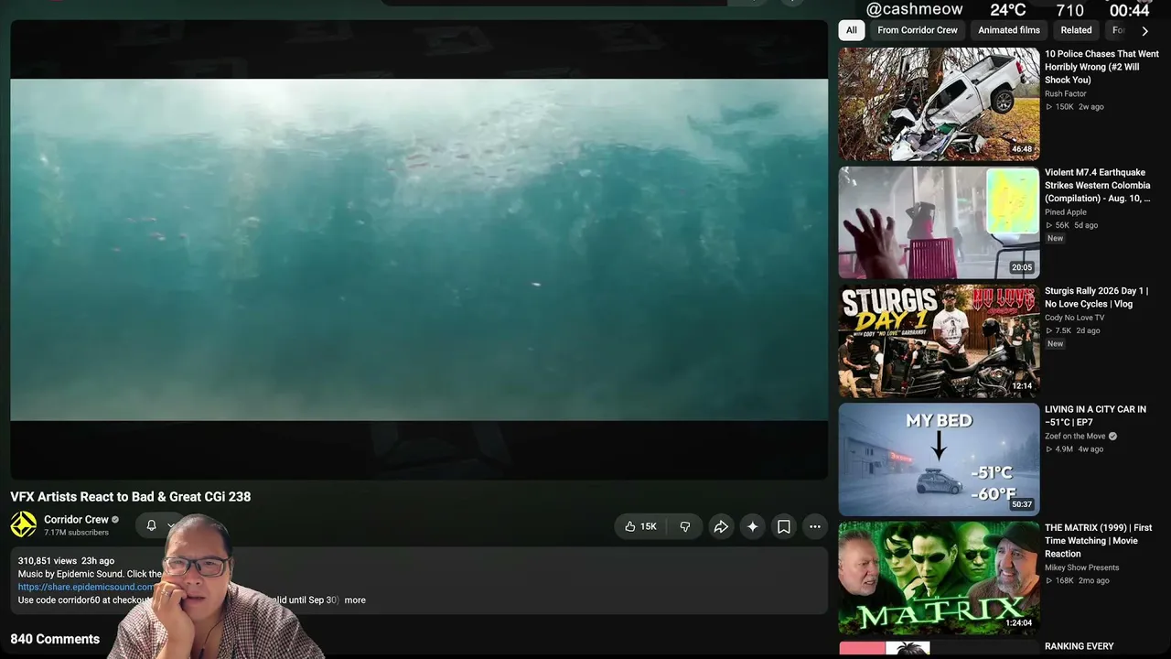Click the verified badge beside Corridor Crew

pos(115,520)
